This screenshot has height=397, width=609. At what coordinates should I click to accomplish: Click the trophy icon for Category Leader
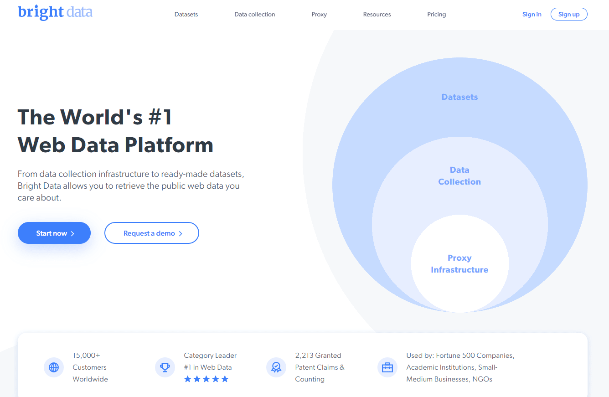[165, 367]
